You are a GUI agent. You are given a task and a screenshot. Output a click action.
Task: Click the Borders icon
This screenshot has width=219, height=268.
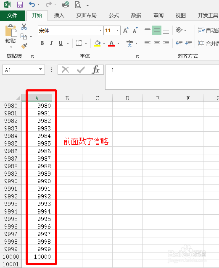[79, 43]
